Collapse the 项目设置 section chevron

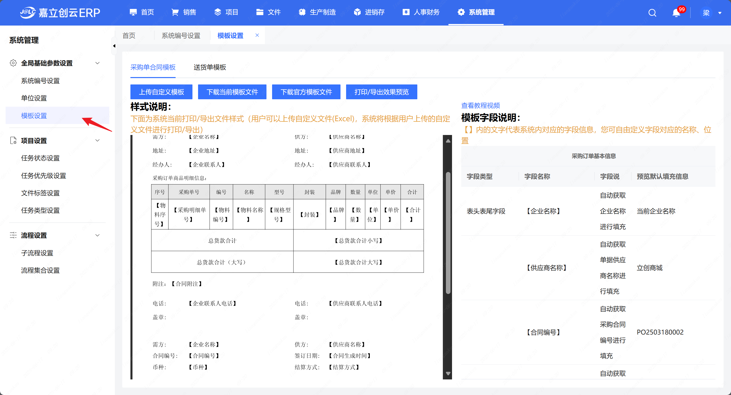tap(97, 140)
